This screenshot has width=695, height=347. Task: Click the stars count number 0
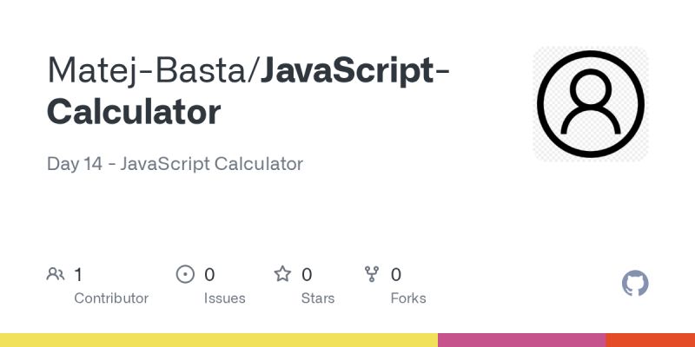point(307,275)
